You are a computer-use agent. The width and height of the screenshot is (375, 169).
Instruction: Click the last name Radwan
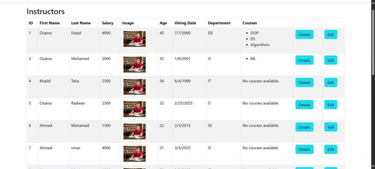click(x=78, y=103)
